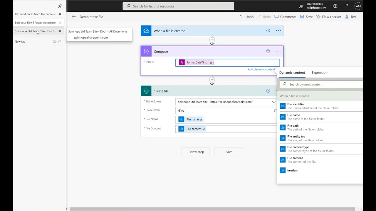Show help for the Create file action
376x211 pixels.
[x=268, y=91]
